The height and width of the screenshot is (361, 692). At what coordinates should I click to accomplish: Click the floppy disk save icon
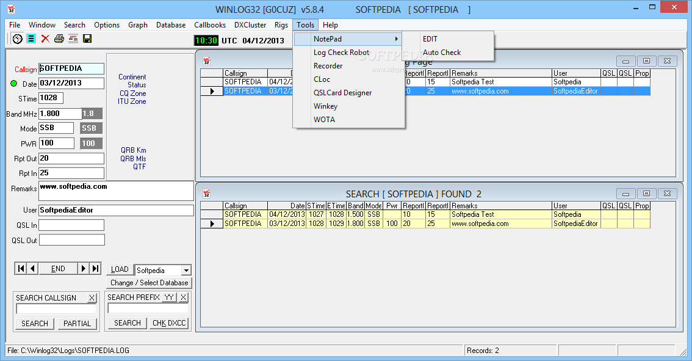click(x=87, y=39)
